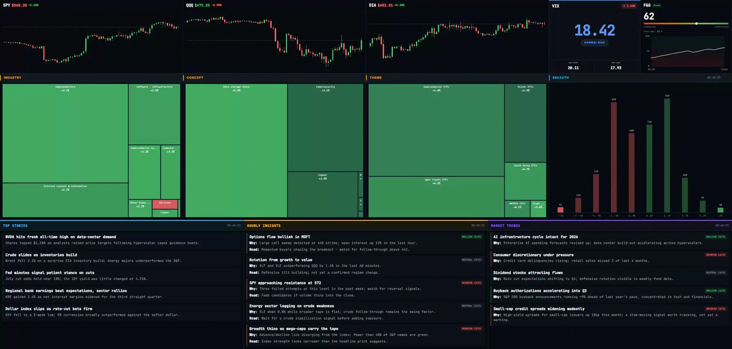Click the South Korea ETFs treemap tile
The height and width of the screenshot is (349, 732).
(x=525, y=181)
